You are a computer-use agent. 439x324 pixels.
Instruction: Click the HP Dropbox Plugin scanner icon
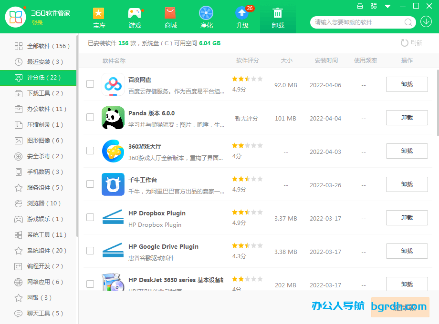[113, 217]
